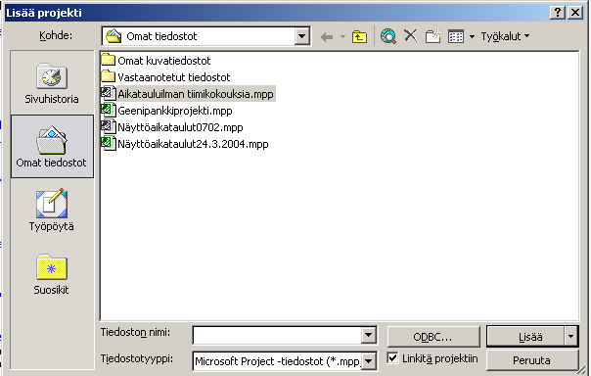This screenshot has height=376, width=591.
Task: Create a new folder with toolbar icon
Action: (x=433, y=36)
